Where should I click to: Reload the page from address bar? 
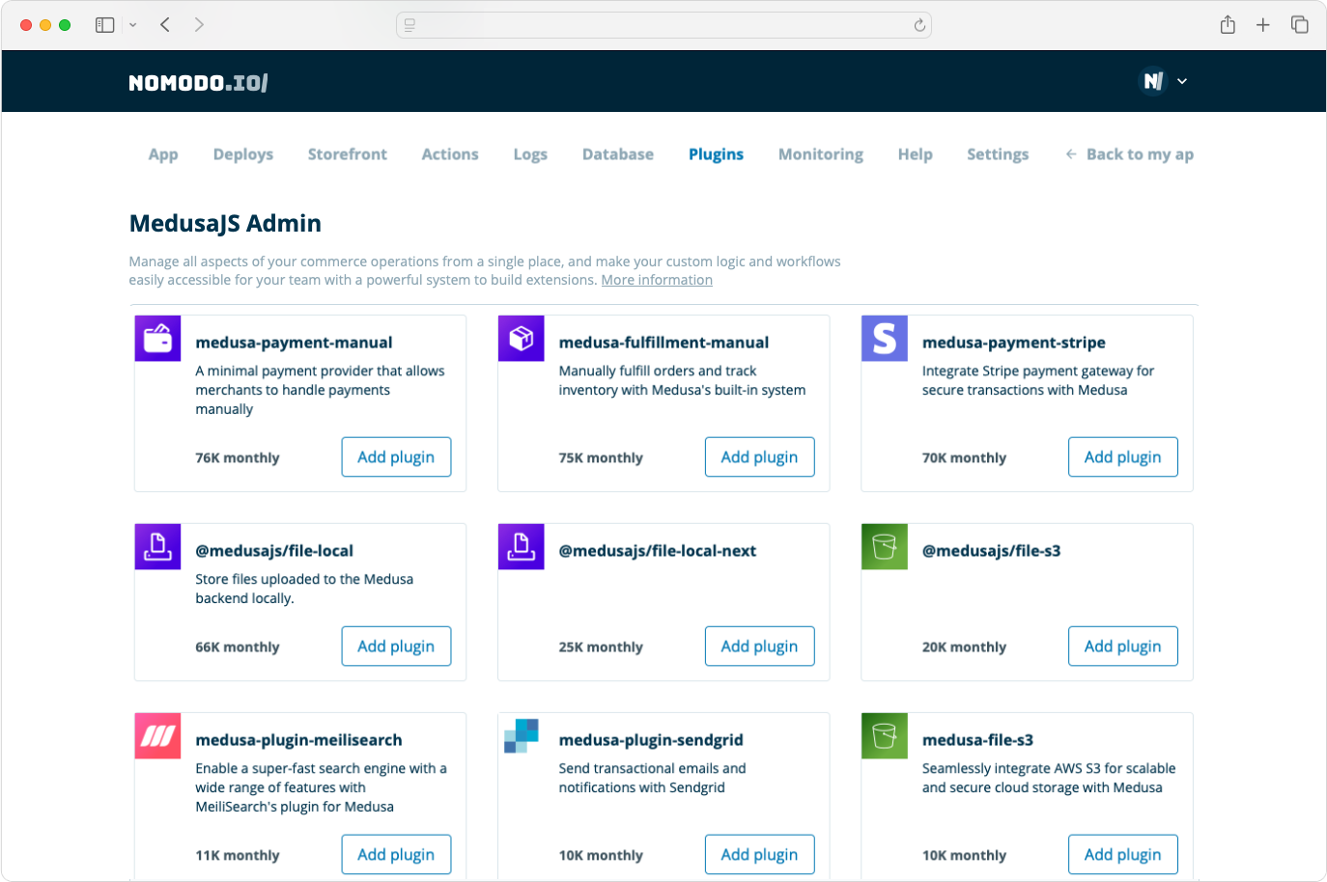[919, 25]
